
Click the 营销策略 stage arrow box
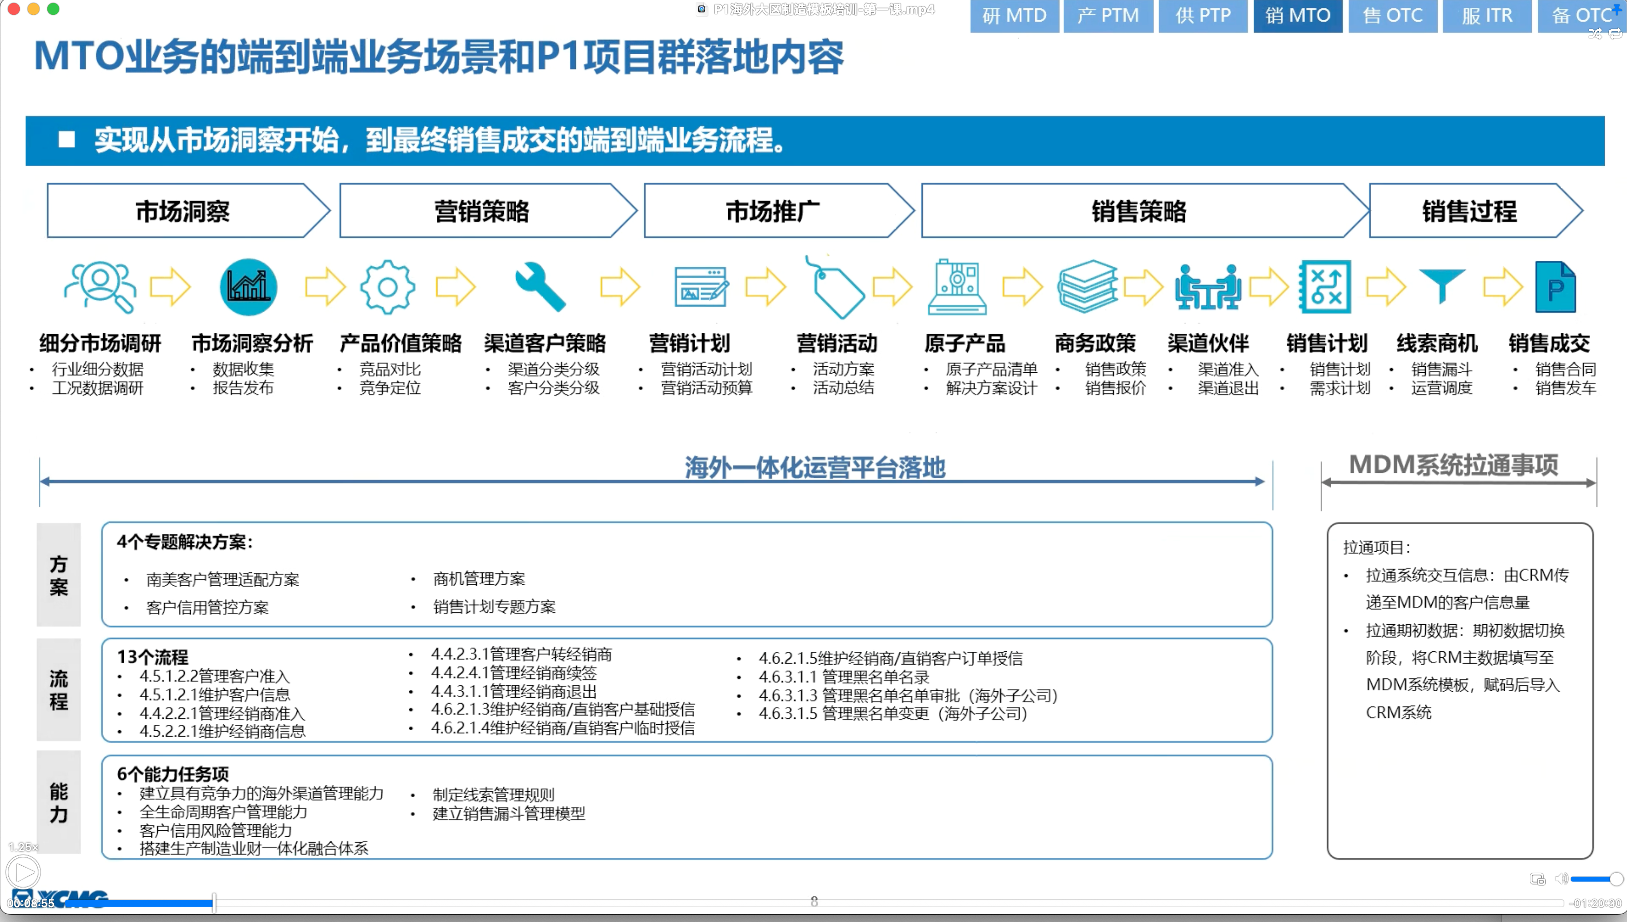click(x=488, y=211)
